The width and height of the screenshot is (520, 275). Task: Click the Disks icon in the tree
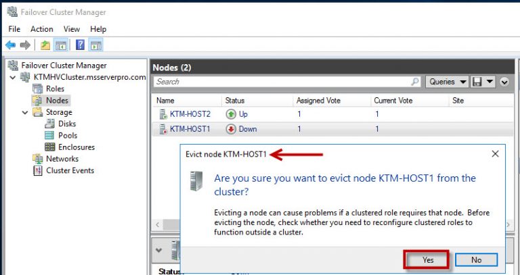point(49,124)
